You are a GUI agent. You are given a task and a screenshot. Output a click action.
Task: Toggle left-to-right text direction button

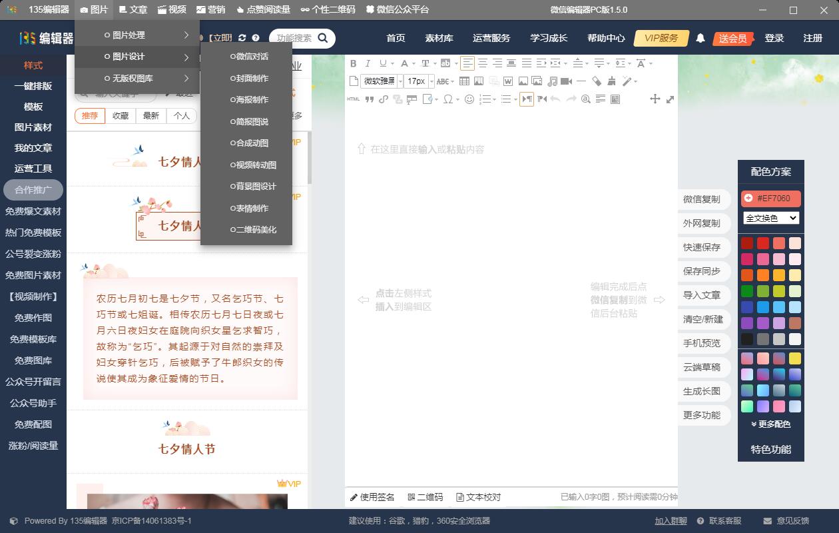(x=527, y=99)
